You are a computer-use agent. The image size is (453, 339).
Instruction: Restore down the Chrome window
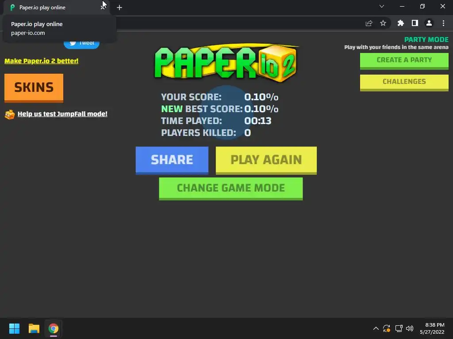point(422,6)
